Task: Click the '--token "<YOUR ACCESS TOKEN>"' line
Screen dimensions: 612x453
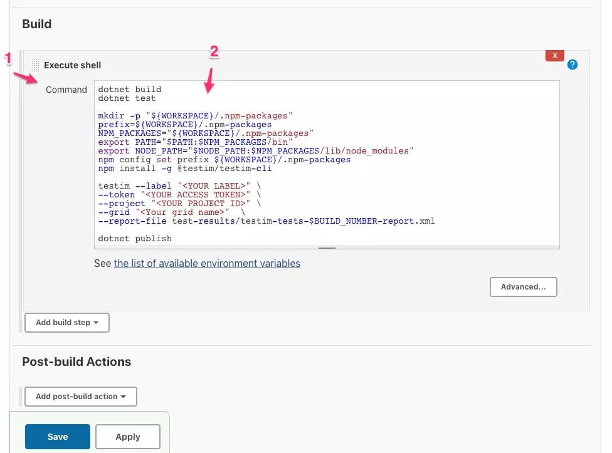Action: (x=179, y=194)
